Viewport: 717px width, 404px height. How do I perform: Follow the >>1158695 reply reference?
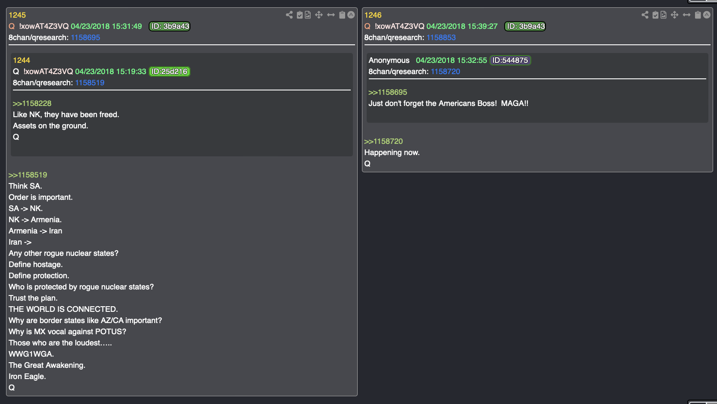point(388,92)
